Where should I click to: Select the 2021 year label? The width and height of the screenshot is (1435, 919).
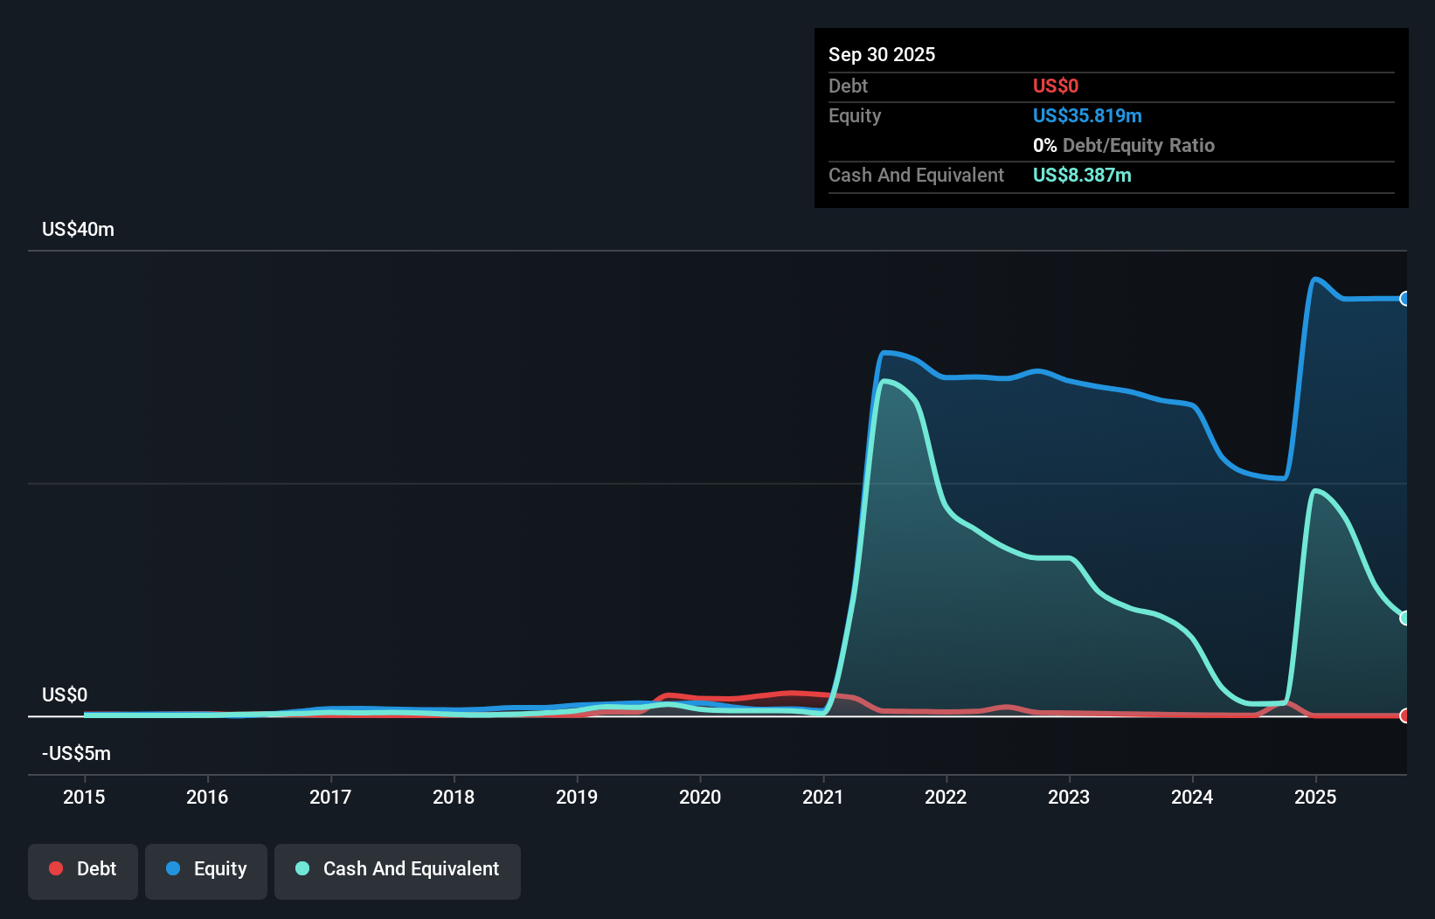pos(822,797)
